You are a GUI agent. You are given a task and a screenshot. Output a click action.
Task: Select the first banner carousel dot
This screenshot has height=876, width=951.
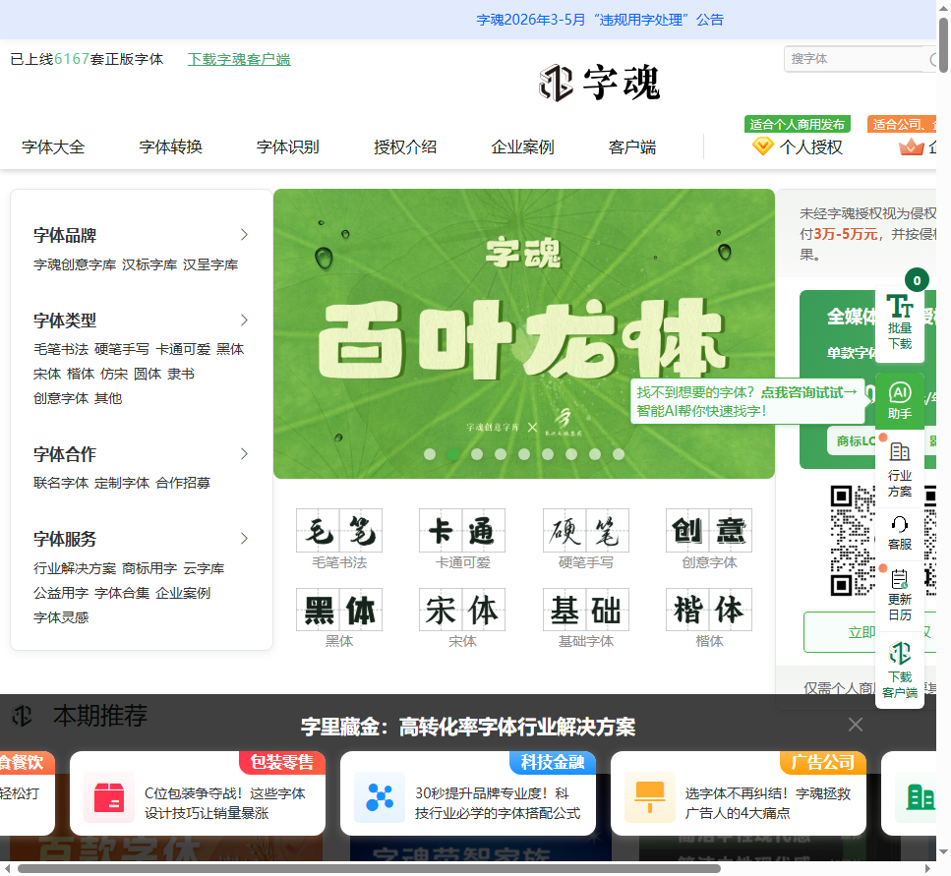pos(430,454)
